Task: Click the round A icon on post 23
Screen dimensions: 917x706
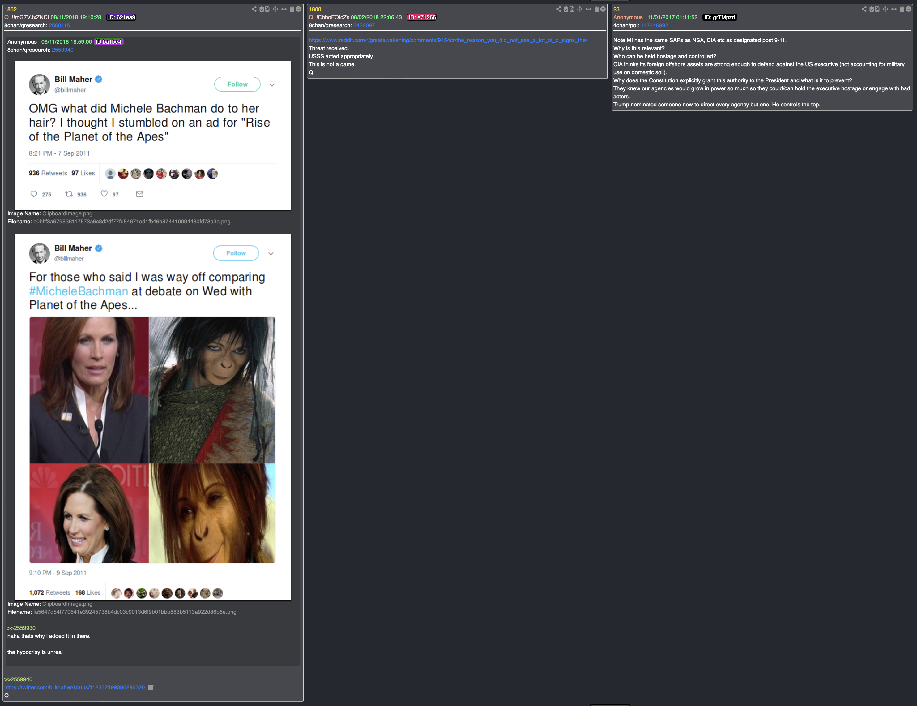Action: pyautogui.click(x=908, y=9)
